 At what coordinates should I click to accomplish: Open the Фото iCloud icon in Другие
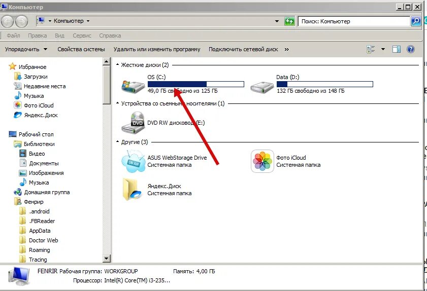(262, 161)
